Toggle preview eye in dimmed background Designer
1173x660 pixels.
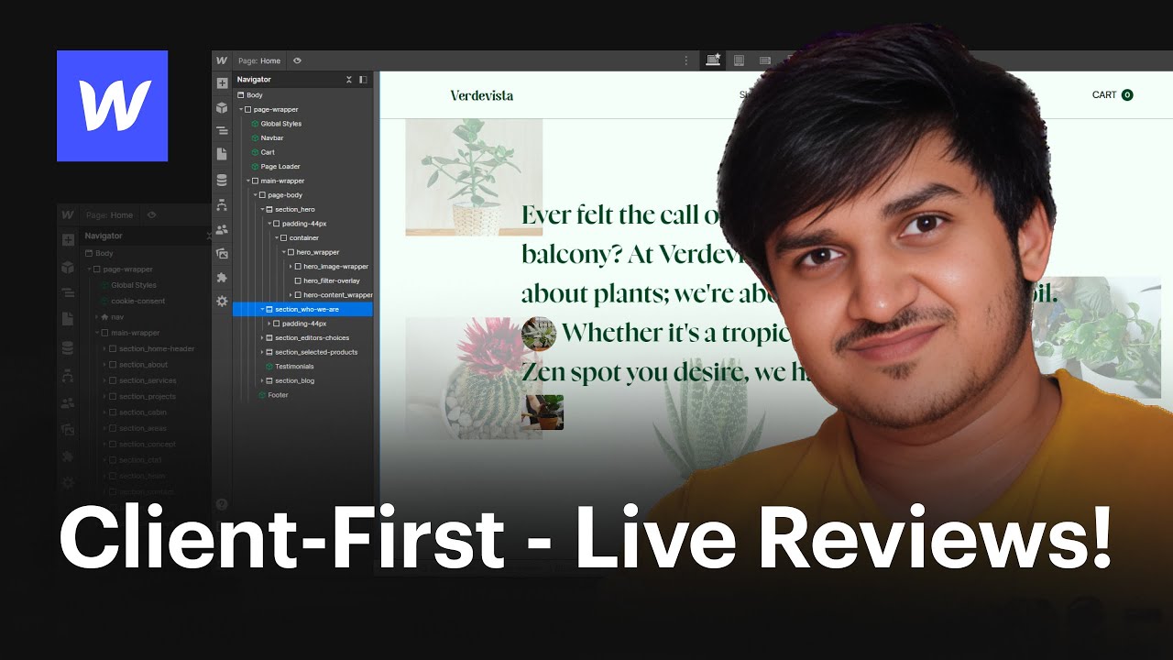click(151, 214)
